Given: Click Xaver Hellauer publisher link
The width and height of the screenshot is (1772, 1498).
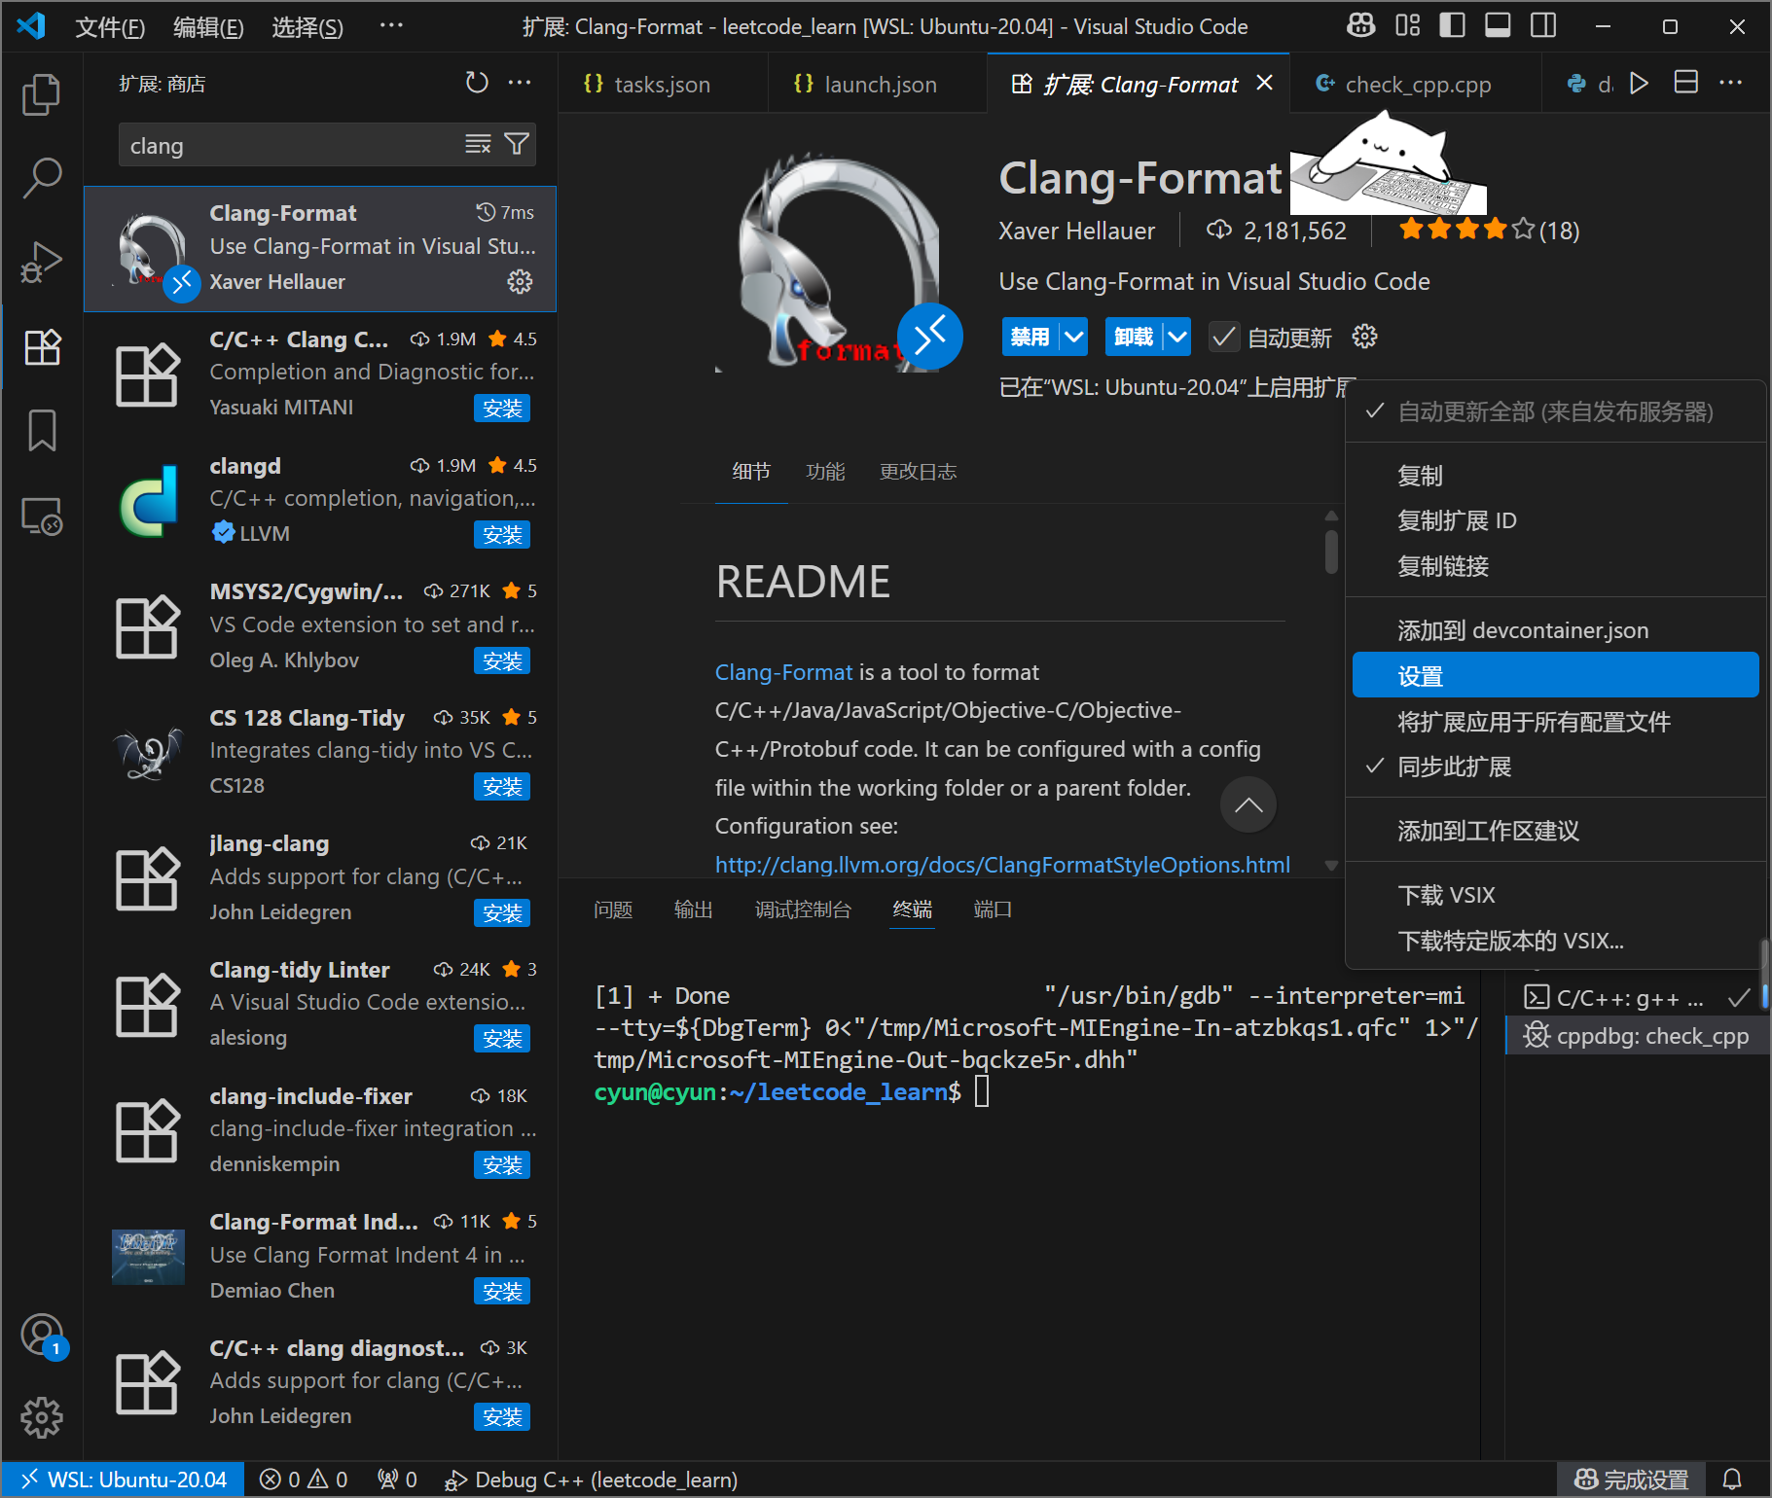Looking at the screenshot, I should point(1076,231).
